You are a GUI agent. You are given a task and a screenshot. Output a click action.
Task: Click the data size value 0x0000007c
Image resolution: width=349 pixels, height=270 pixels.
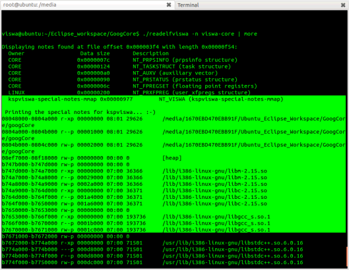pos(93,60)
